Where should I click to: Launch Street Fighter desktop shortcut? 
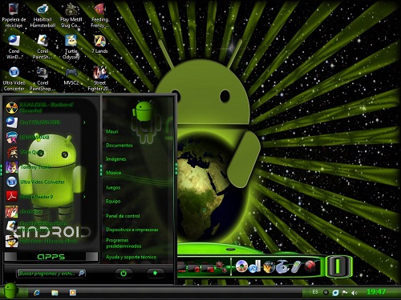click(x=99, y=78)
